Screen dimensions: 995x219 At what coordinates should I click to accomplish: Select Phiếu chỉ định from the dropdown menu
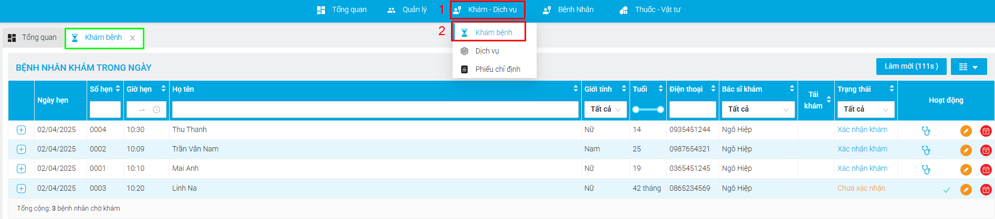[x=495, y=69]
